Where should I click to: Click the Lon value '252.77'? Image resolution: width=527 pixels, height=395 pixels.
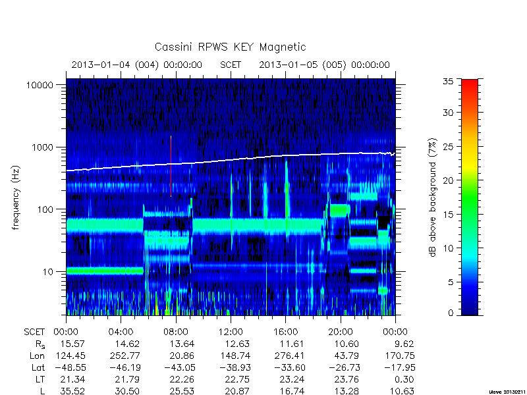click(x=125, y=355)
